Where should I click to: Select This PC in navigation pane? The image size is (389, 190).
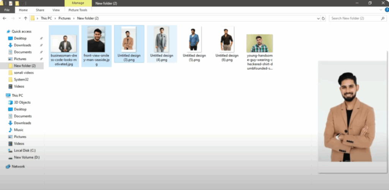(x=17, y=95)
